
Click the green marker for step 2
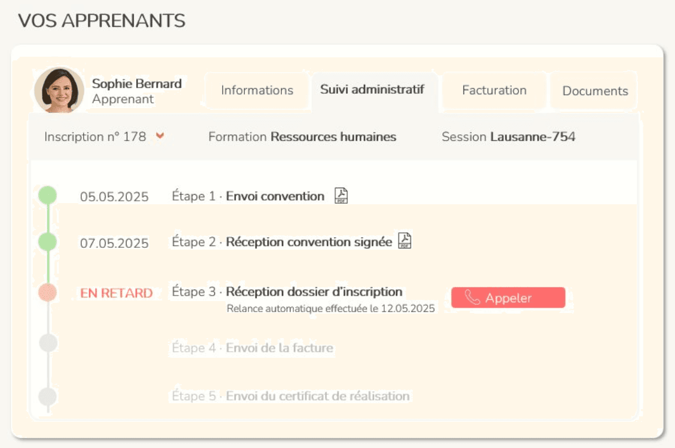tap(48, 242)
